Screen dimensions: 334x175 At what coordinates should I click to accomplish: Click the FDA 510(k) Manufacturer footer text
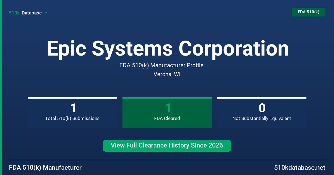[x=45, y=168]
